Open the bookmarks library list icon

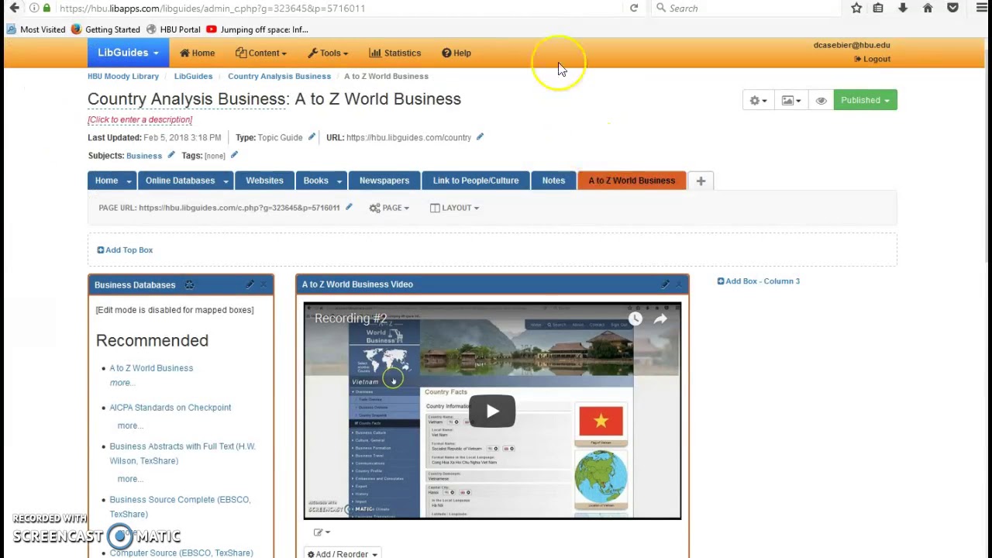878,8
